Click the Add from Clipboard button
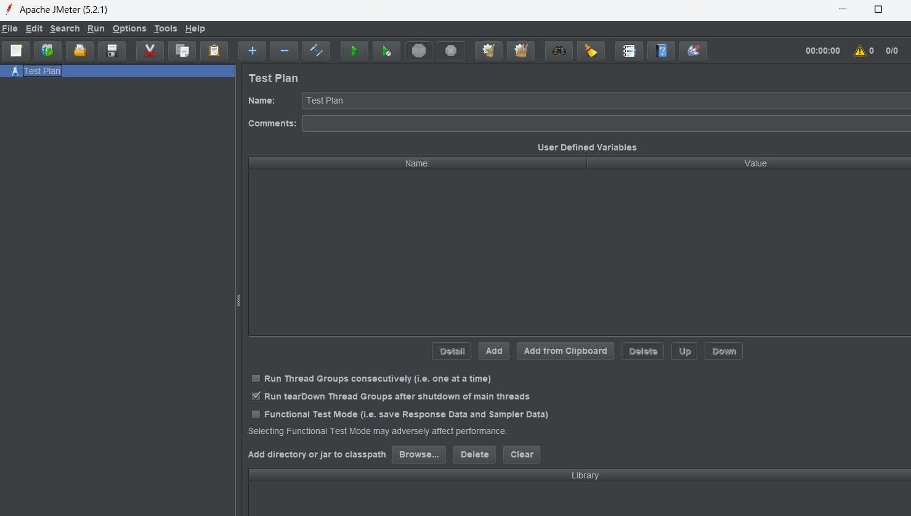Screen dimensions: 911x516 [x=565, y=351]
